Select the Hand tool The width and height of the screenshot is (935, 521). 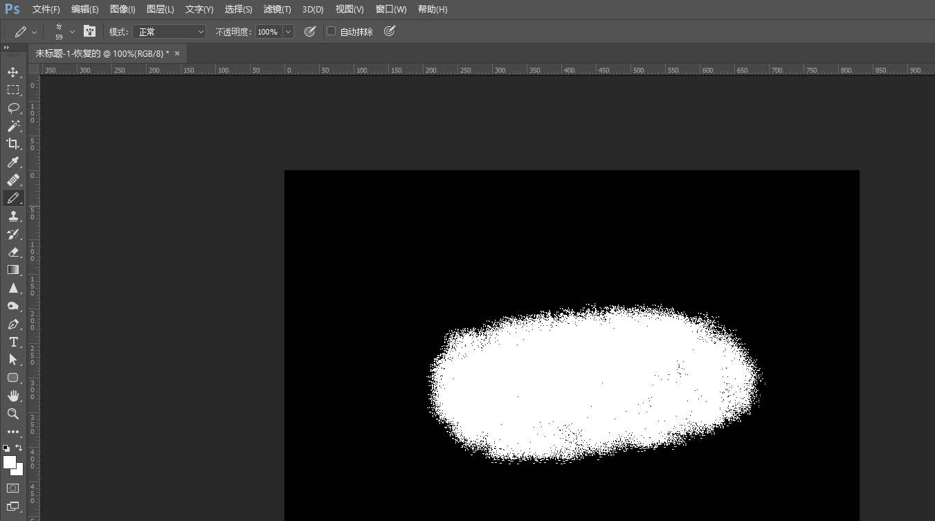tap(13, 396)
